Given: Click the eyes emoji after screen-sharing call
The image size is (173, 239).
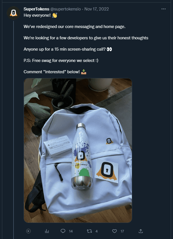Looking at the screenshot, I should pyautogui.click(x=109, y=49).
